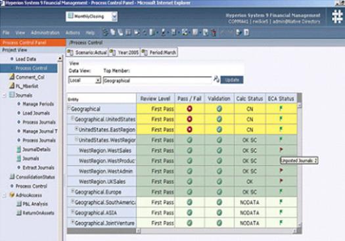Click Pass/Fail icon in Geographical.Europe row

189,192
